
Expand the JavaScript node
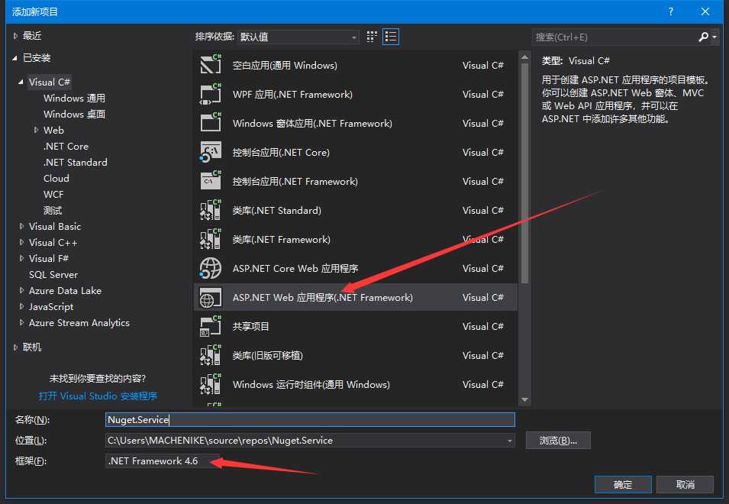coord(21,306)
